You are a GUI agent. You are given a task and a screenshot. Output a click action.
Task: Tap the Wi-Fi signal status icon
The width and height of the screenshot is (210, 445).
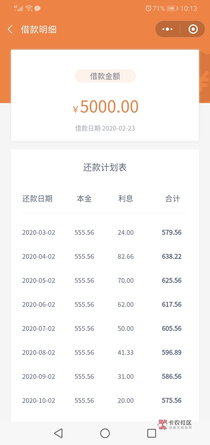tap(29, 8)
